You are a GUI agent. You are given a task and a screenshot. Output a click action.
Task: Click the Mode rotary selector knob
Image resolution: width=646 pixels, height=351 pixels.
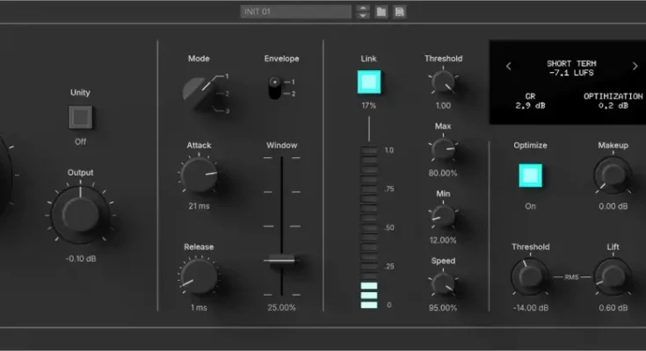click(197, 90)
